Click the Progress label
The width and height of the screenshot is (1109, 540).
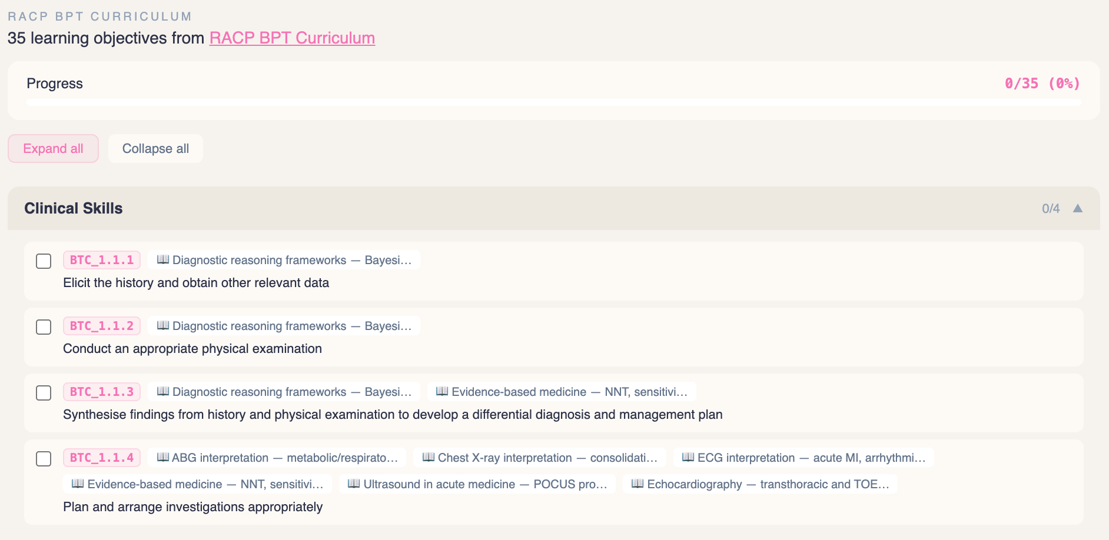click(x=55, y=84)
